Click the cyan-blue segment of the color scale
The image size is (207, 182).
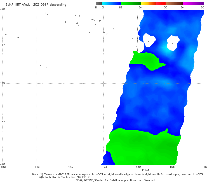pyautogui.click(x=112, y=3)
